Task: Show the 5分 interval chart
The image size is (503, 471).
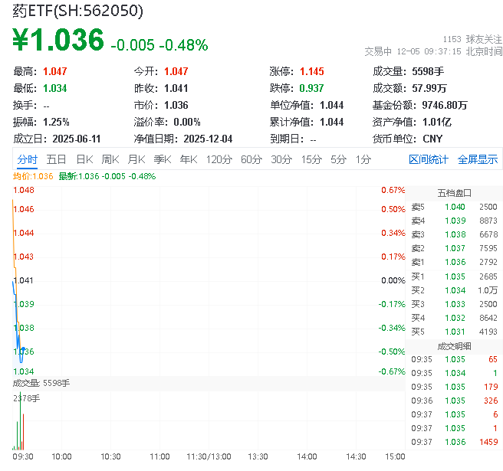Action: click(338, 159)
